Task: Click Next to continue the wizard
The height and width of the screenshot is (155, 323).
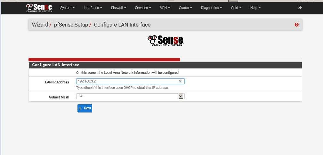Action: pyautogui.click(x=85, y=108)
